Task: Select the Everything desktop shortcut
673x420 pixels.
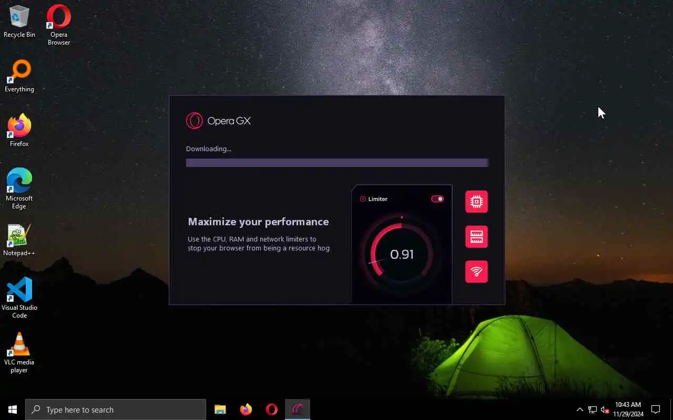Action: (x=19, y=76)
